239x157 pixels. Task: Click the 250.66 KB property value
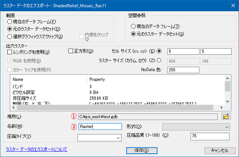coord(99,98)
